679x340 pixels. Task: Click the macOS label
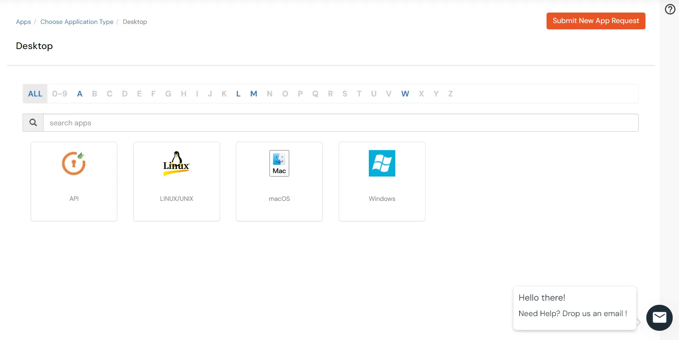tap(279, 199)
